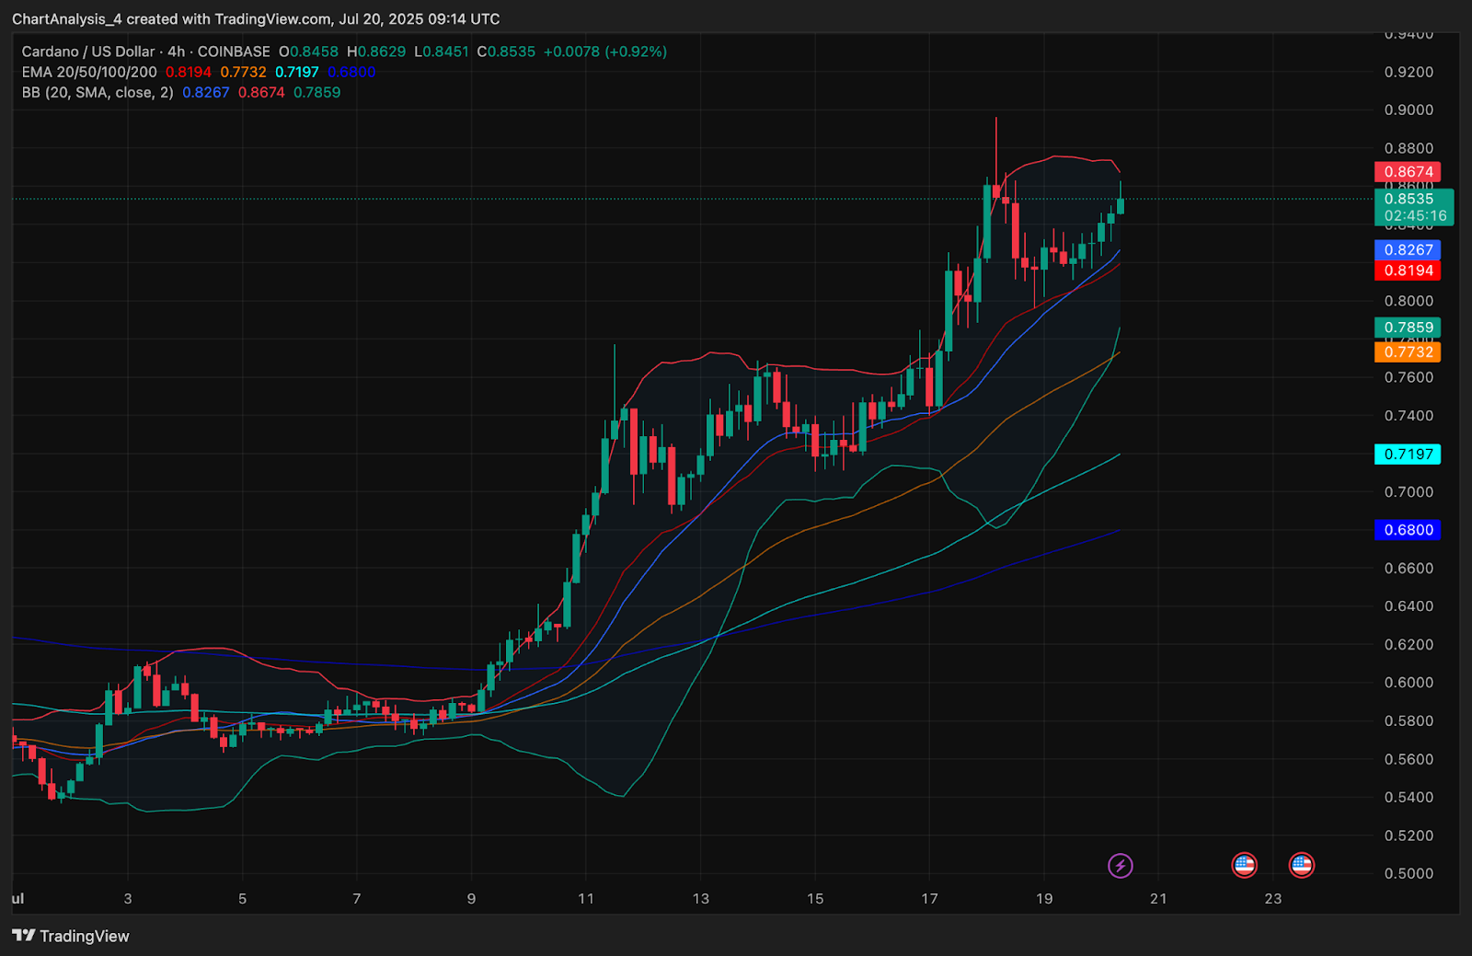
Task: Click the ChartAnalysis_4 TradingView.com header text
Action: point(256,18)
